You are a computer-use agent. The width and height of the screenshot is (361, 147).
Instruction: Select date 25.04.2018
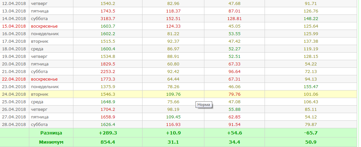click(x=14, y=102)
